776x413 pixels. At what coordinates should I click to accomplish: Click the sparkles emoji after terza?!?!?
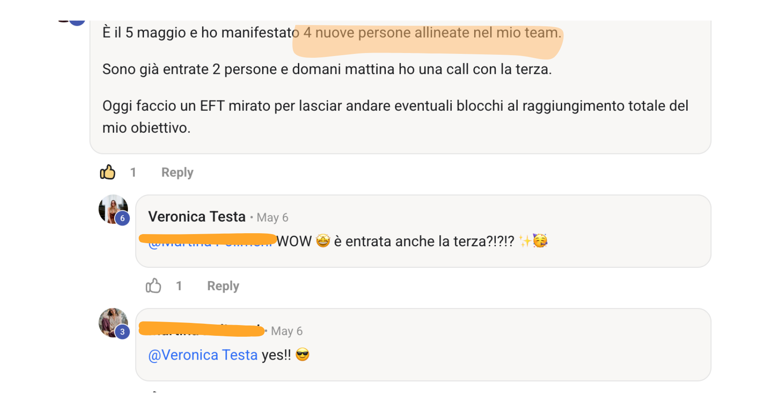click(525, 241)
